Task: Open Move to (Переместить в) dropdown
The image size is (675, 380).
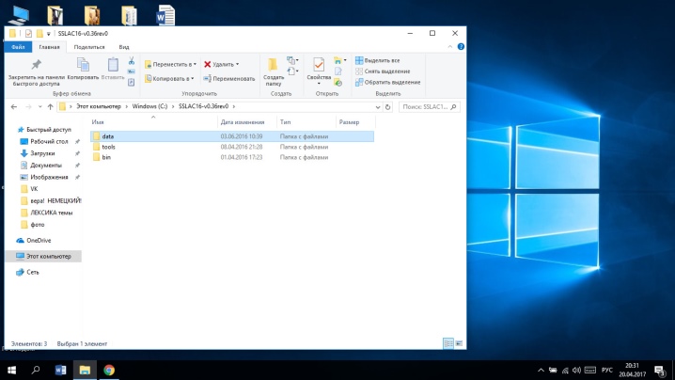Action: [170, 64]
